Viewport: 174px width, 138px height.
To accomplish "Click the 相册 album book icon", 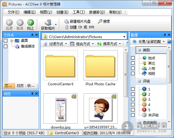I will tap(144, 73).
